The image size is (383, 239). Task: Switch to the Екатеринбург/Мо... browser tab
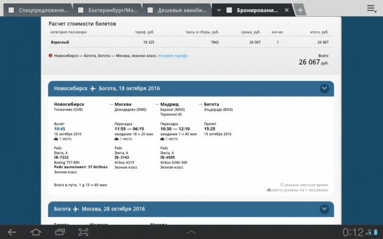coord(107,10)
